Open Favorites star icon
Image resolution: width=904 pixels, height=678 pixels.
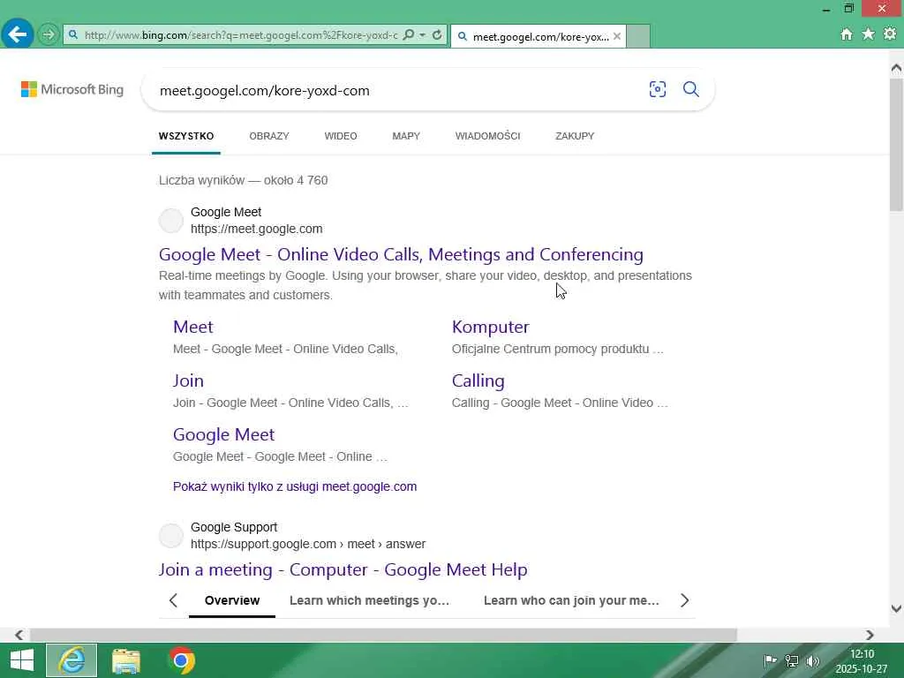pos(869,34)
